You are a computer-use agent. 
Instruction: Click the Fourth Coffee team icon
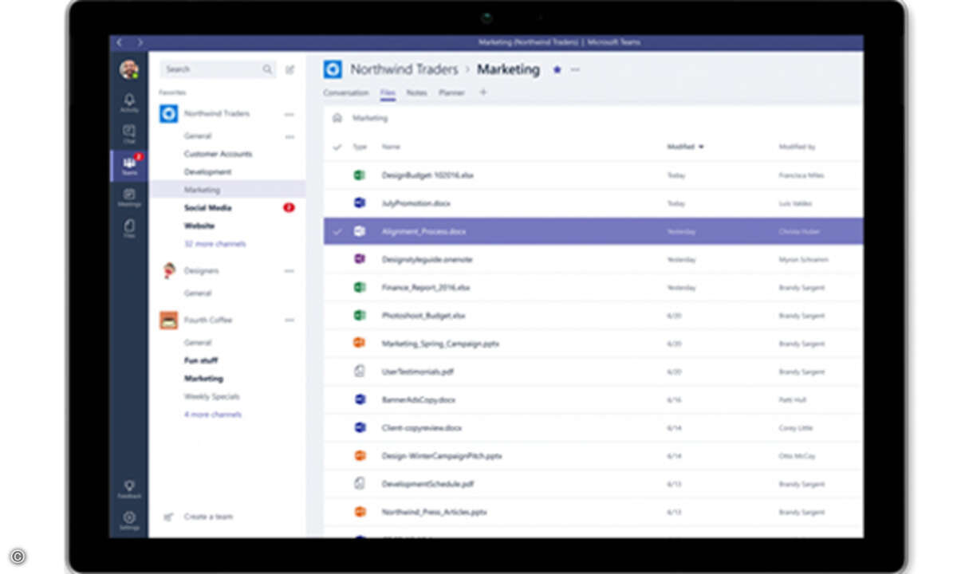click(168, 320)
